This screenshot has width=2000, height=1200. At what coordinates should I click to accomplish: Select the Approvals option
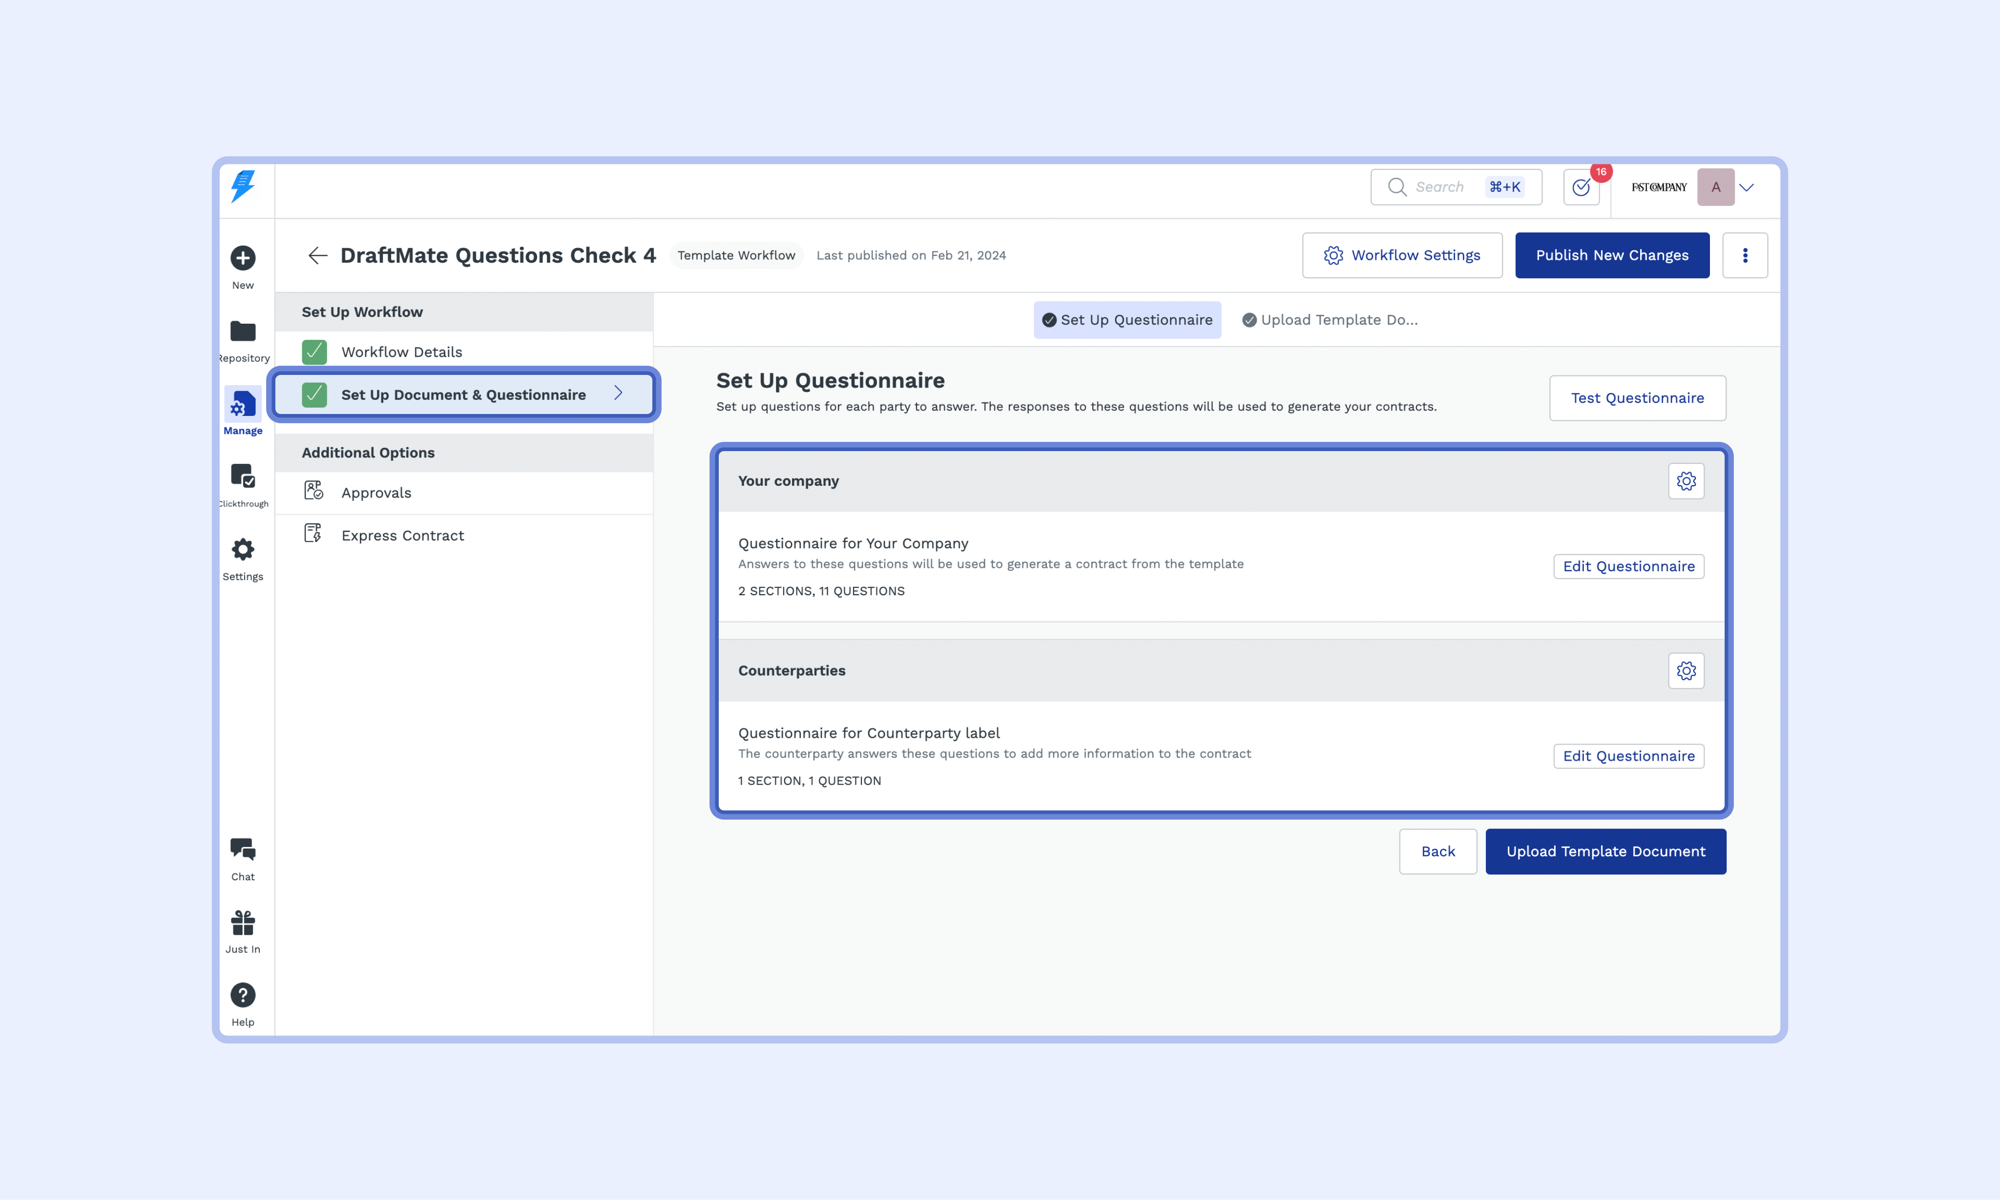pyautogui.click(x=376, y=493)
